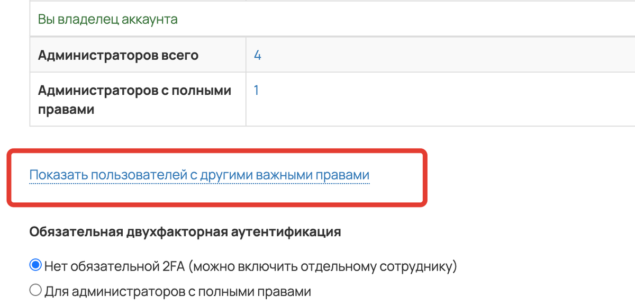
Task: Click the 'Для администраторов с полными правами' option label
Action: point(178,291)
